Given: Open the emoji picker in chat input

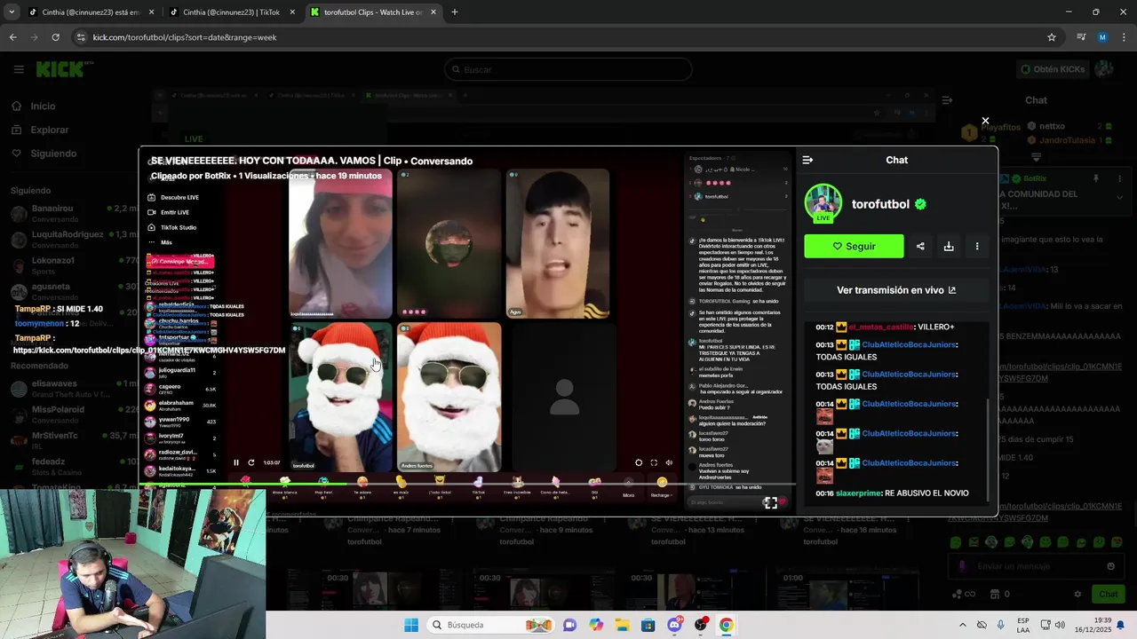Looking at the screenshot, I should (x=1110, y=566).
